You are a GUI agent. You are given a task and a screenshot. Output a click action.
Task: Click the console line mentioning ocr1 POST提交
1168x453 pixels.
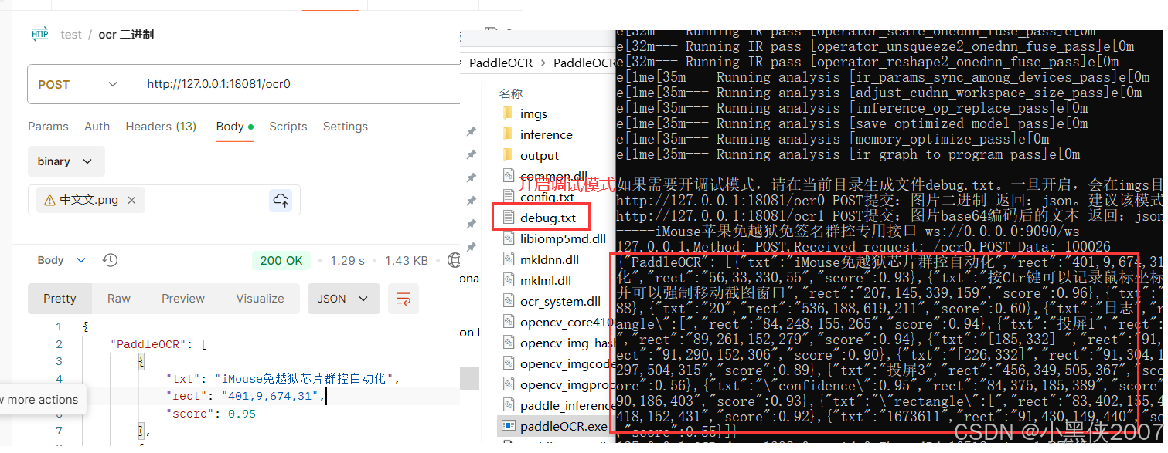pyautogui.click(x=889, y=216)
